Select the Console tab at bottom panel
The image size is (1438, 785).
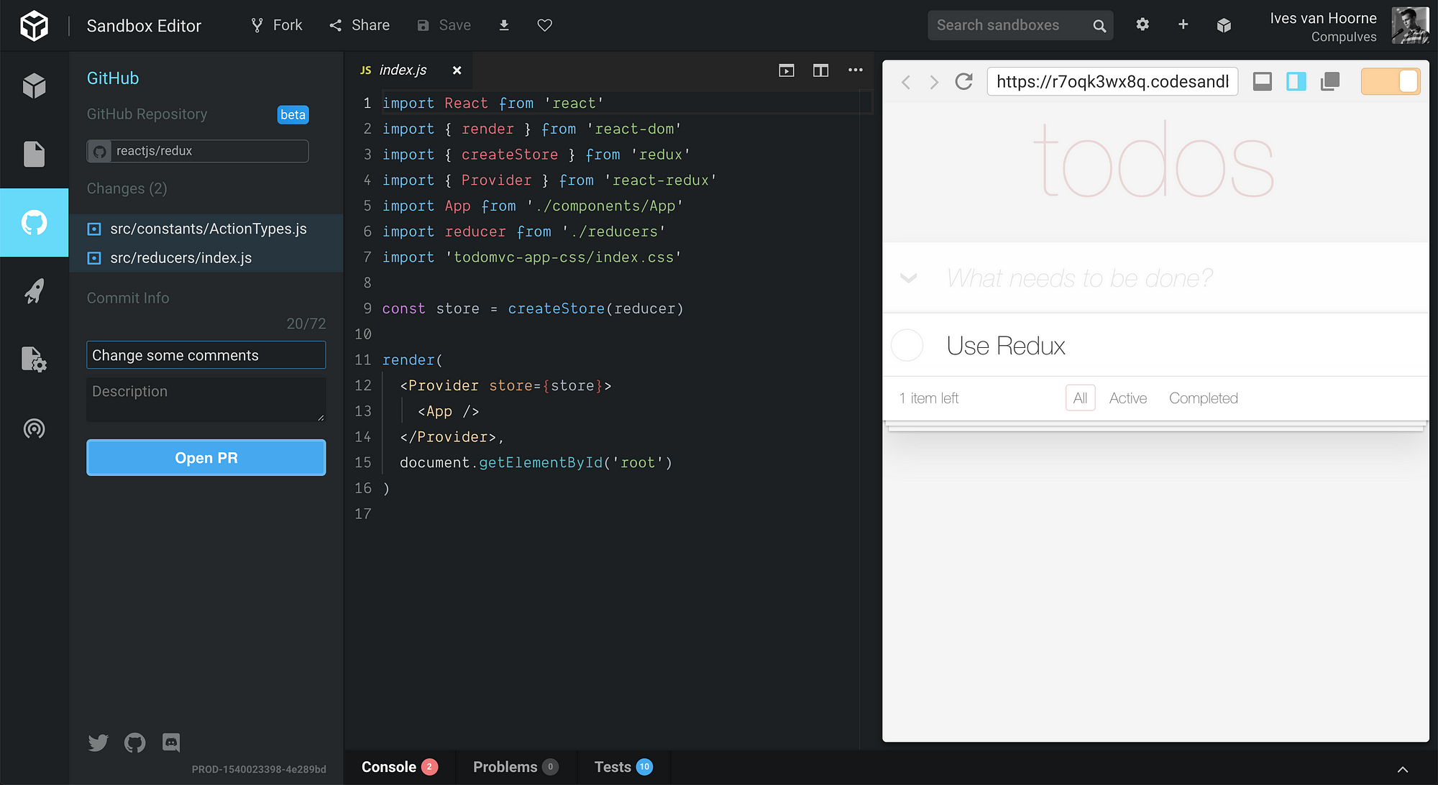[x=387, y=766]
